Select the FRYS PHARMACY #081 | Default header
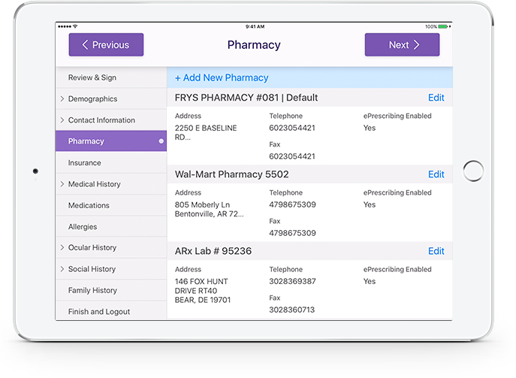The height and width of the screenshot is (378, 516). click(x=246, y=98)
